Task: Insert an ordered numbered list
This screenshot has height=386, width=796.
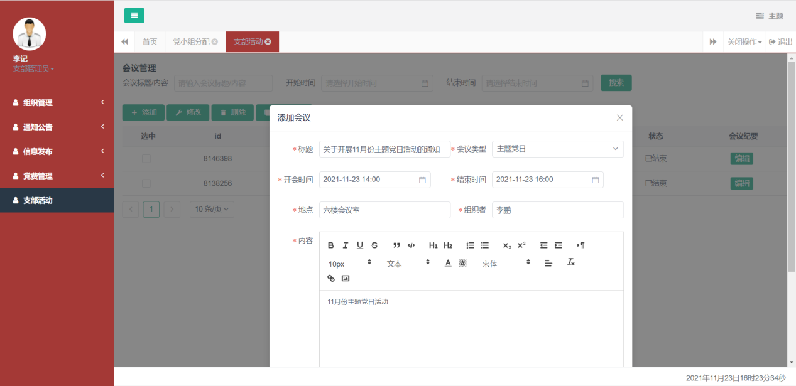Action: pos(470,245)
